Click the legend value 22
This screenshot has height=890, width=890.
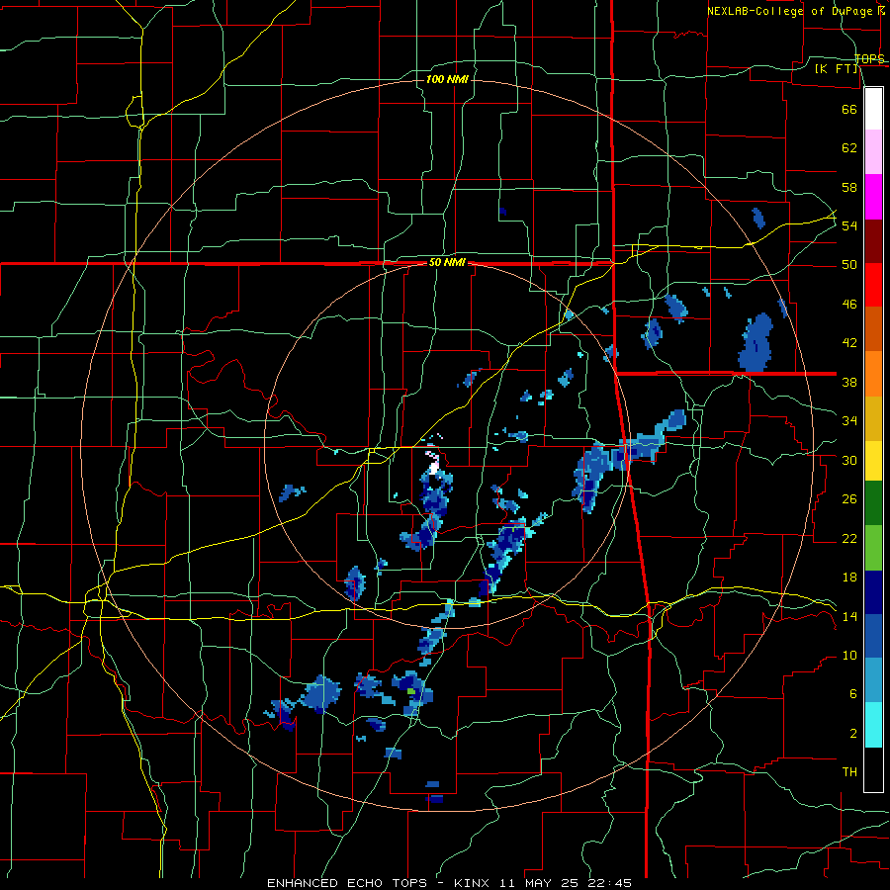[x=849, y=538]
